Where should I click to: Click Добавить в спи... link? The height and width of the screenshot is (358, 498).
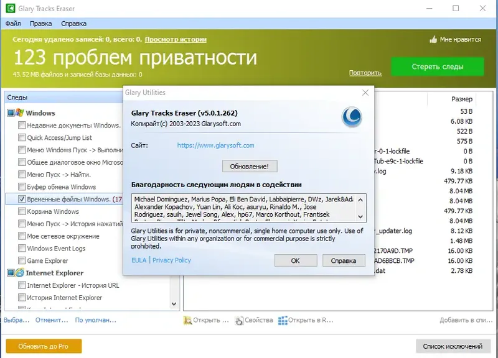[466, 320]
